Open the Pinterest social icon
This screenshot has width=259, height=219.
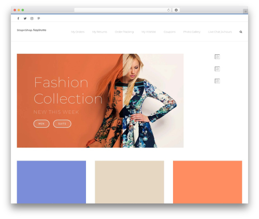[39, 19]
